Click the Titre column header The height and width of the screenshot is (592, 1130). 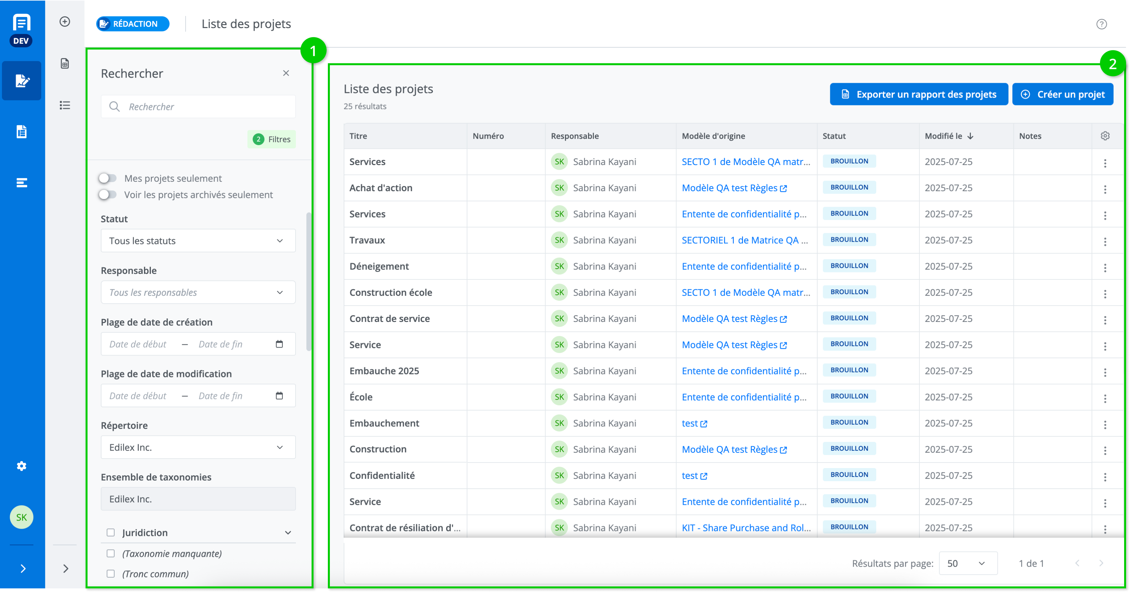click(x=358, y=136)
